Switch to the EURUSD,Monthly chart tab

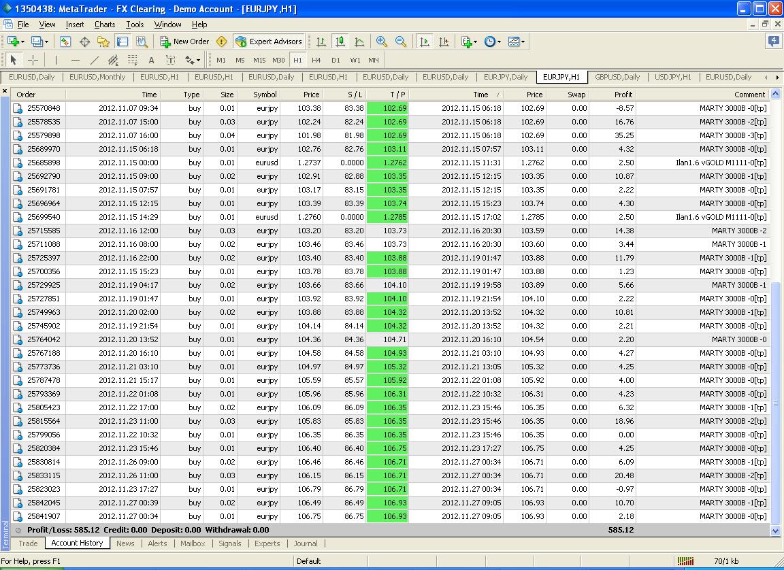tap(97, 77)
